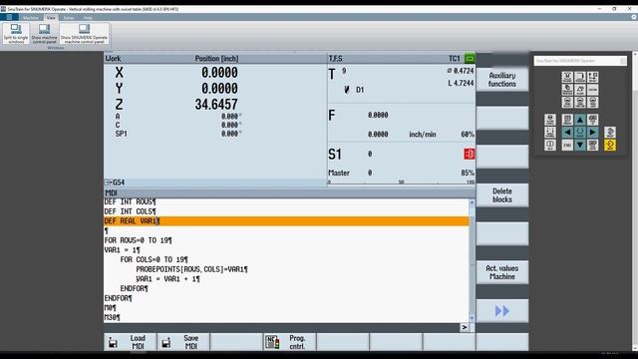Click the Act. values Machine softkey
The width and height of the screenshot is (638, 359).
[x=502, y=272]
